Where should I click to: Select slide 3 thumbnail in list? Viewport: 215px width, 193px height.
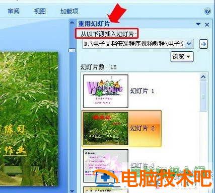coord(106,166)
